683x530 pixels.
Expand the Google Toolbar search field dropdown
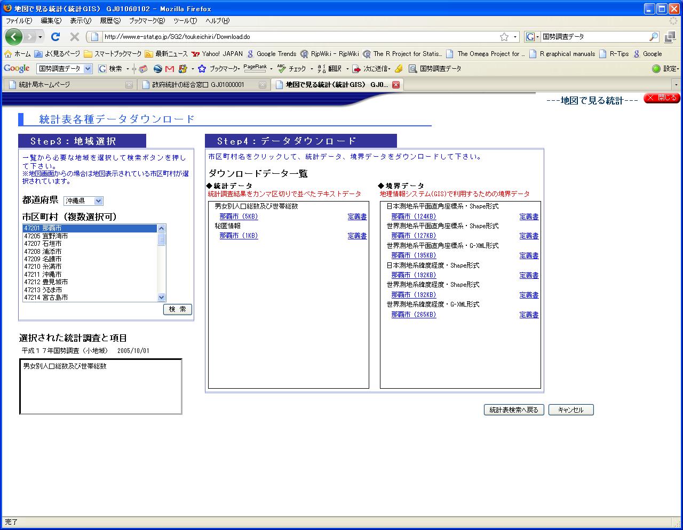[88, 69]
